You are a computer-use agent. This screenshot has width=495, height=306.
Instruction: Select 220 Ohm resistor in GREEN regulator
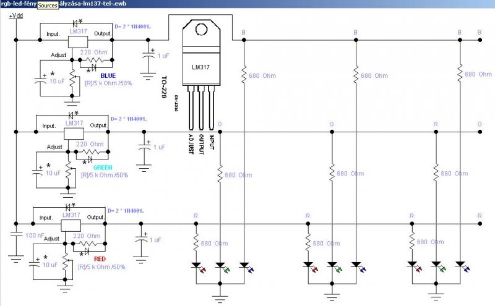(92, 151)
